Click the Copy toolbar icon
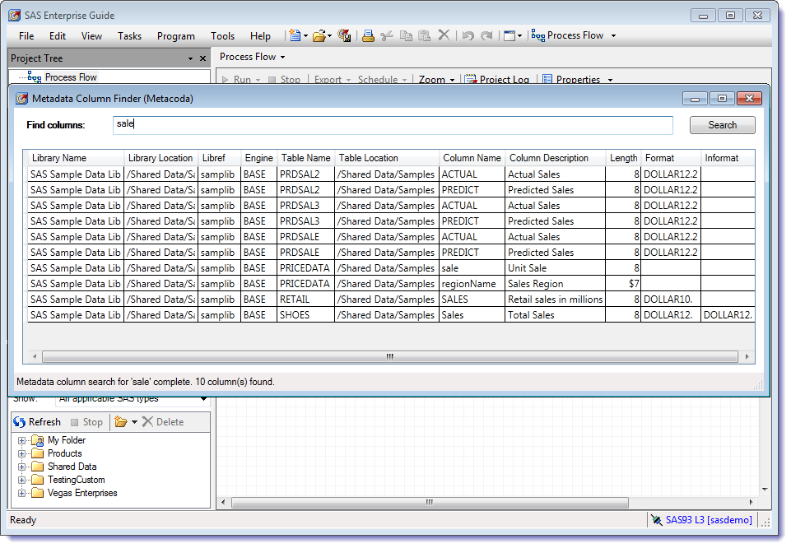 [406, 36]
